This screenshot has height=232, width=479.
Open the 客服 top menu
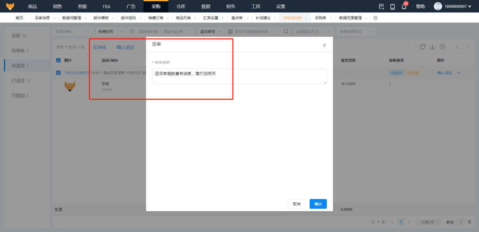point(82,6)
